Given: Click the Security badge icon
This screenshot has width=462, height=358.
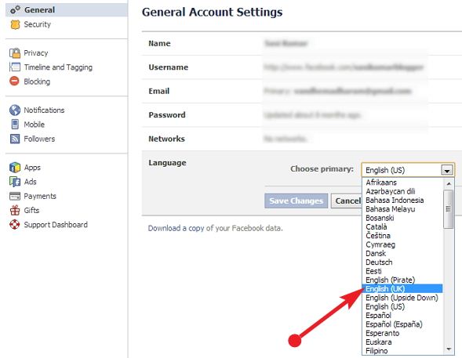Looking at the screenshot, I should [x=15, y=24].
